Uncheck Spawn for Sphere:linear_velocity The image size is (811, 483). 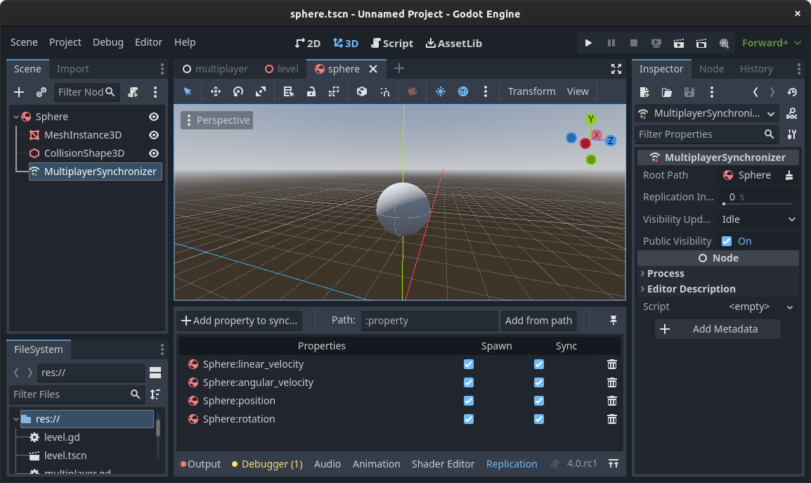[x=469, y=364]
